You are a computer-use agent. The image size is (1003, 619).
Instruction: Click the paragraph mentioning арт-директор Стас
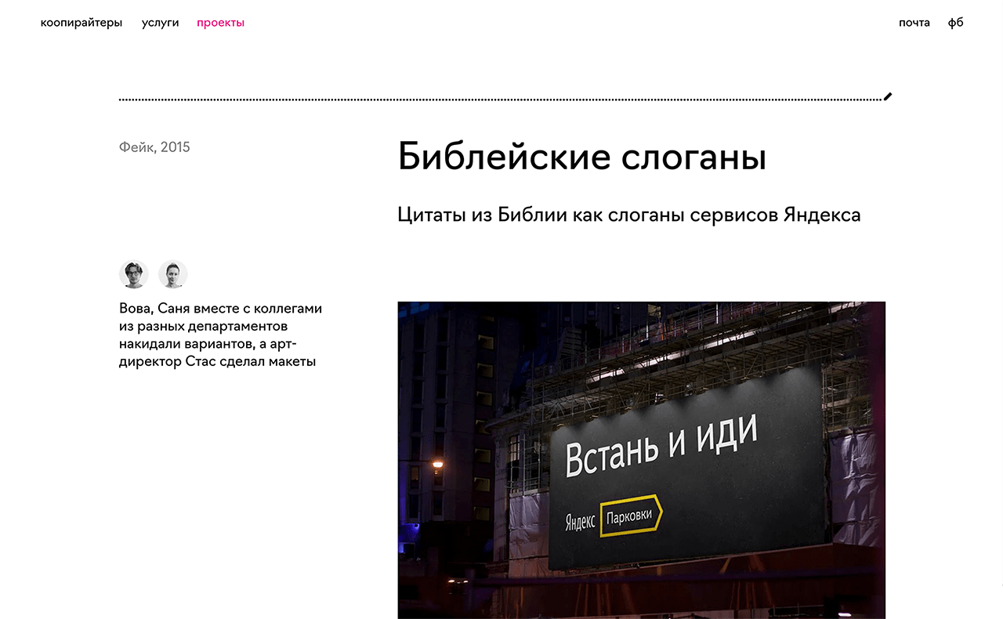pos(220,335)
